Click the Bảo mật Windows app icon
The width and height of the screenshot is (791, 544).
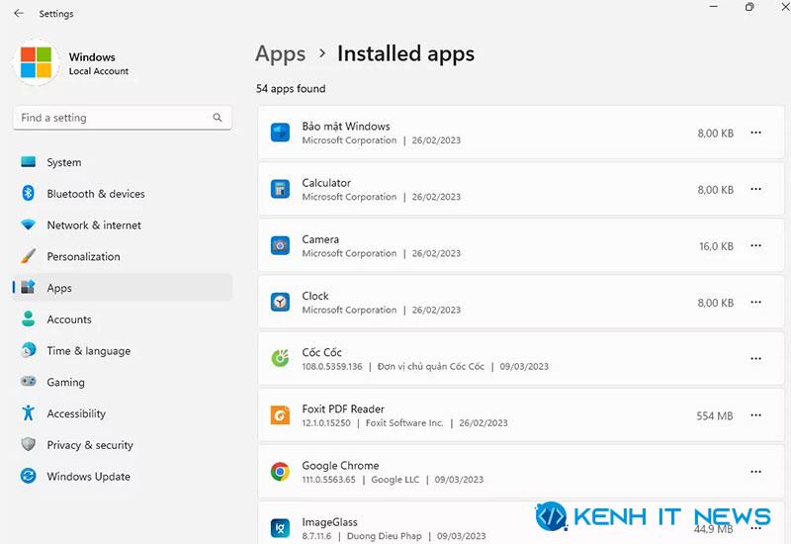coord(280,133)
